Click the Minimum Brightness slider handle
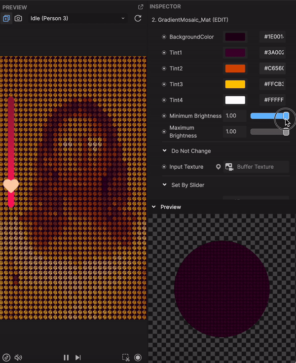The height and width of the screenshot is (363, 296). (286, 116)
